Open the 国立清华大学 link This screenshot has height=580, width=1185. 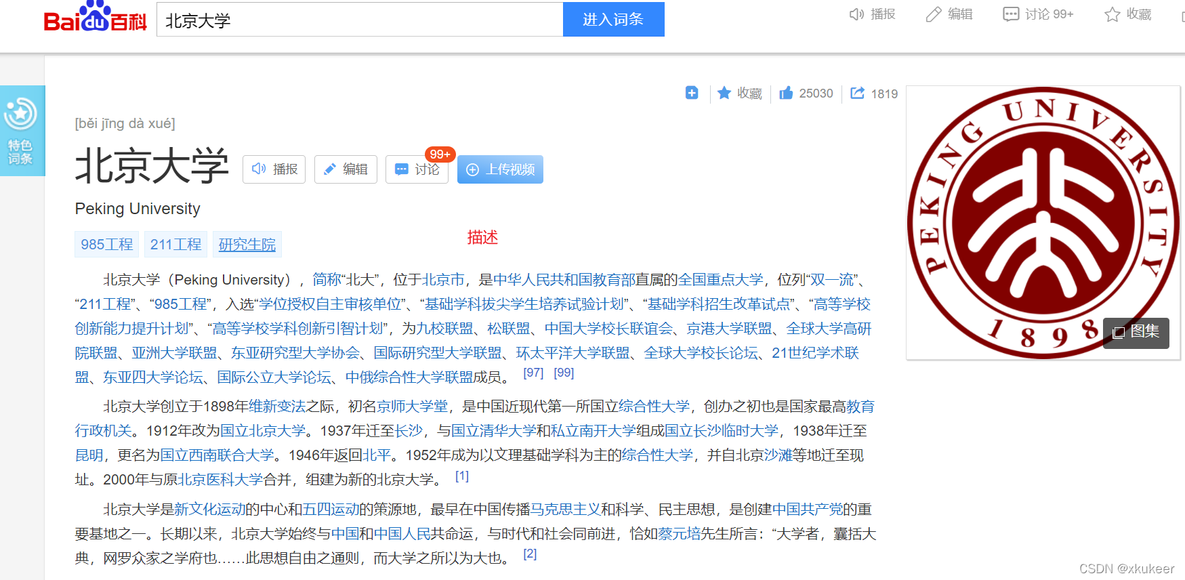point(493,431)
